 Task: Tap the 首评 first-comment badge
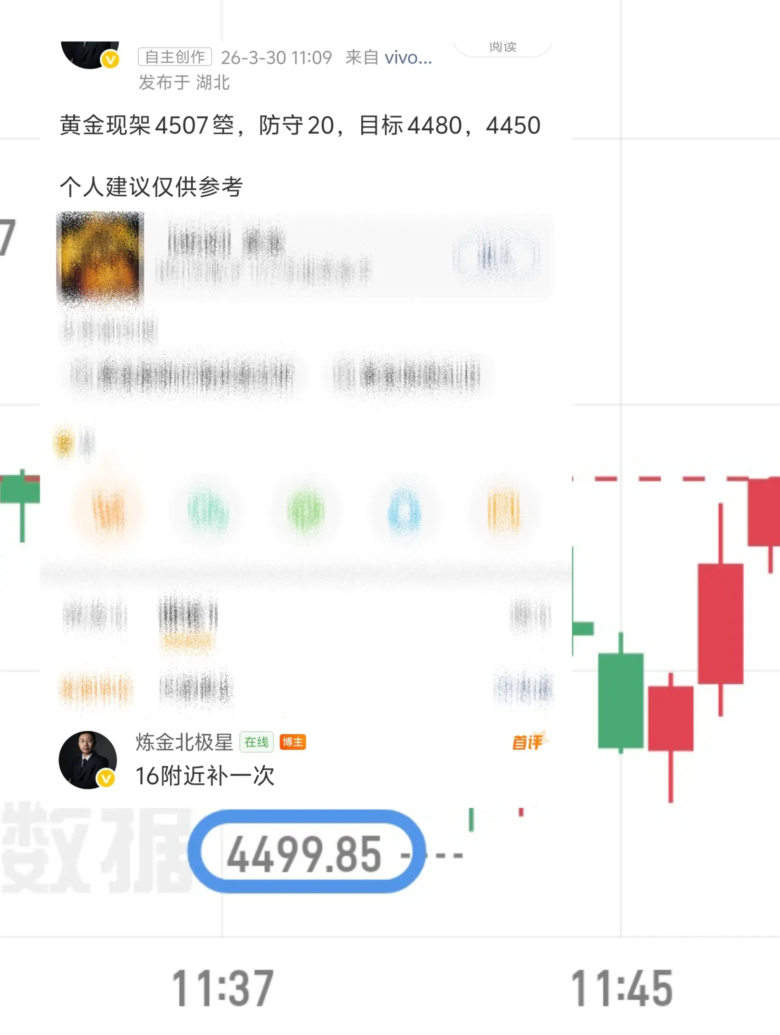click(529, 741)
